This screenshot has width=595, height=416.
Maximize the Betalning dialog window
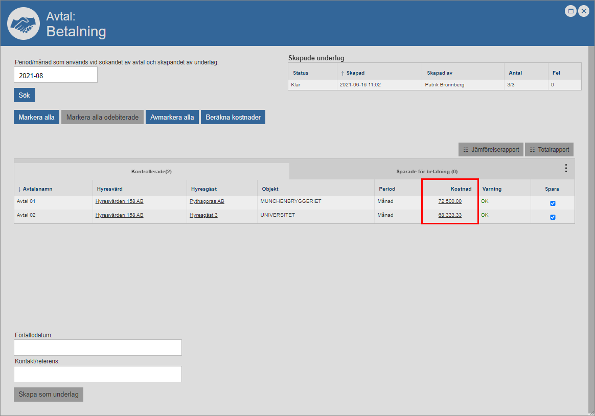pyautogui.click(x=570, y=11)
